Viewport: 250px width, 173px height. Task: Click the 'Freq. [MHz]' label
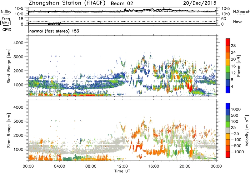pos(6,21)
